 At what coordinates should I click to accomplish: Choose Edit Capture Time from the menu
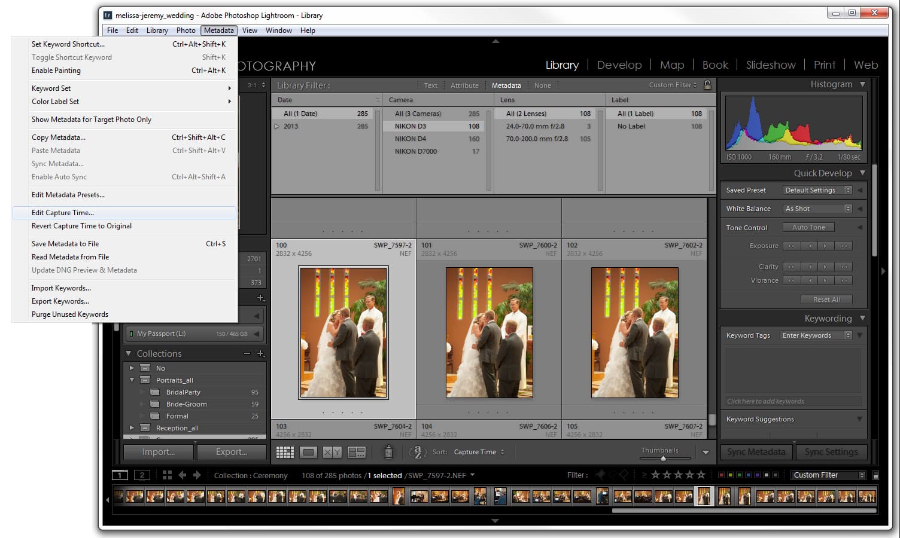click(63, 212)
